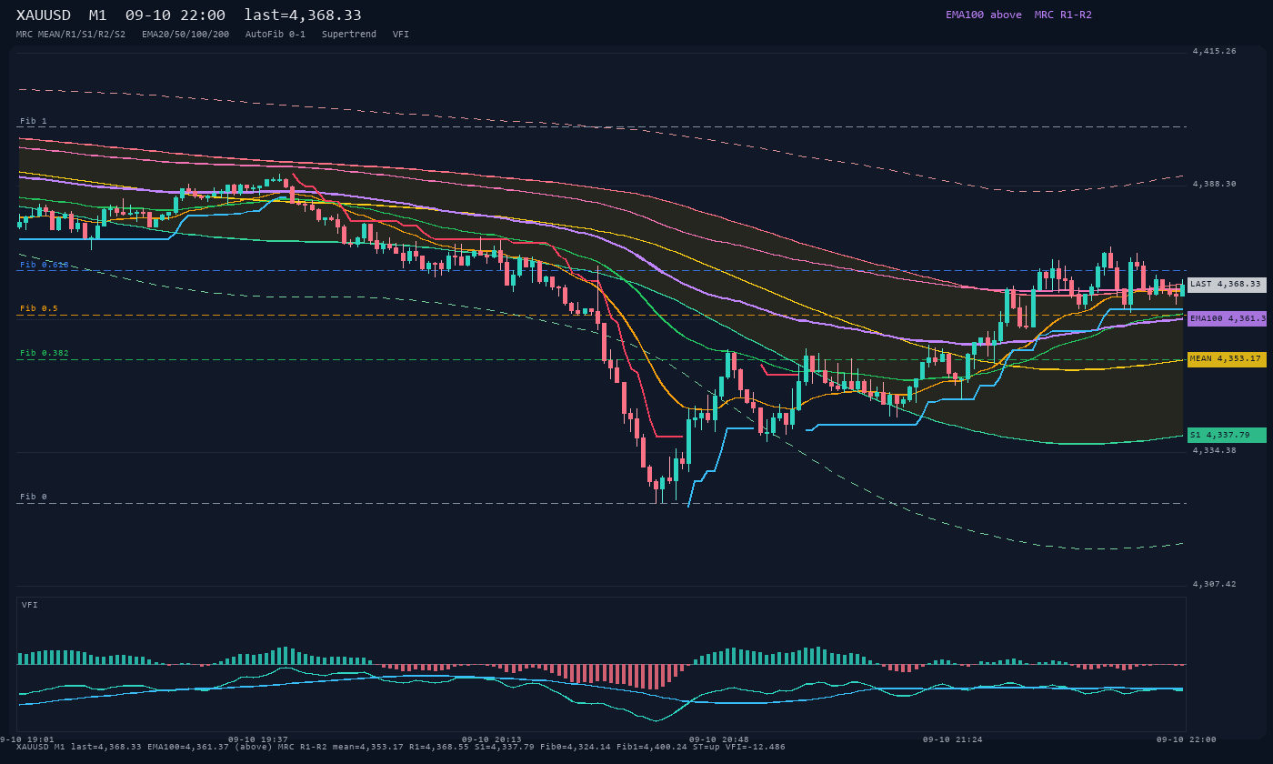This screenshot has height=764, width=1273.
Task: Click the 4,415.26 price axis label
Action: point(1215,51)
